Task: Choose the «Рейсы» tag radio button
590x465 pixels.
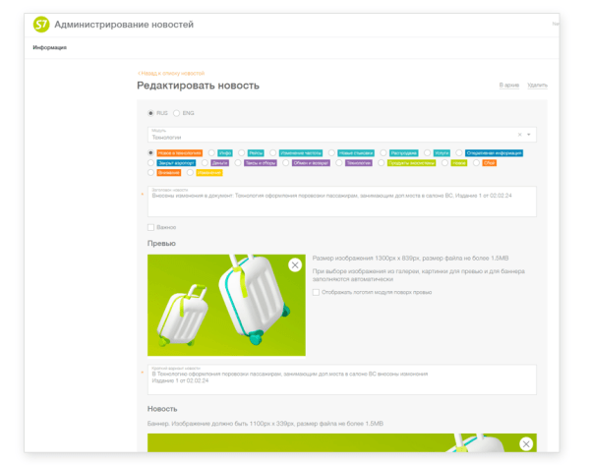Action: [x=241, y=152]
